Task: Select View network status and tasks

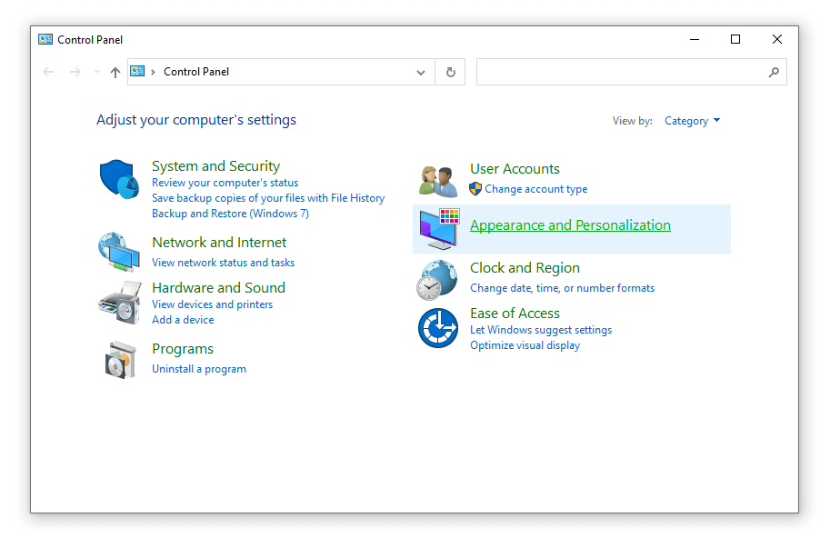Action: coord(224,263)
